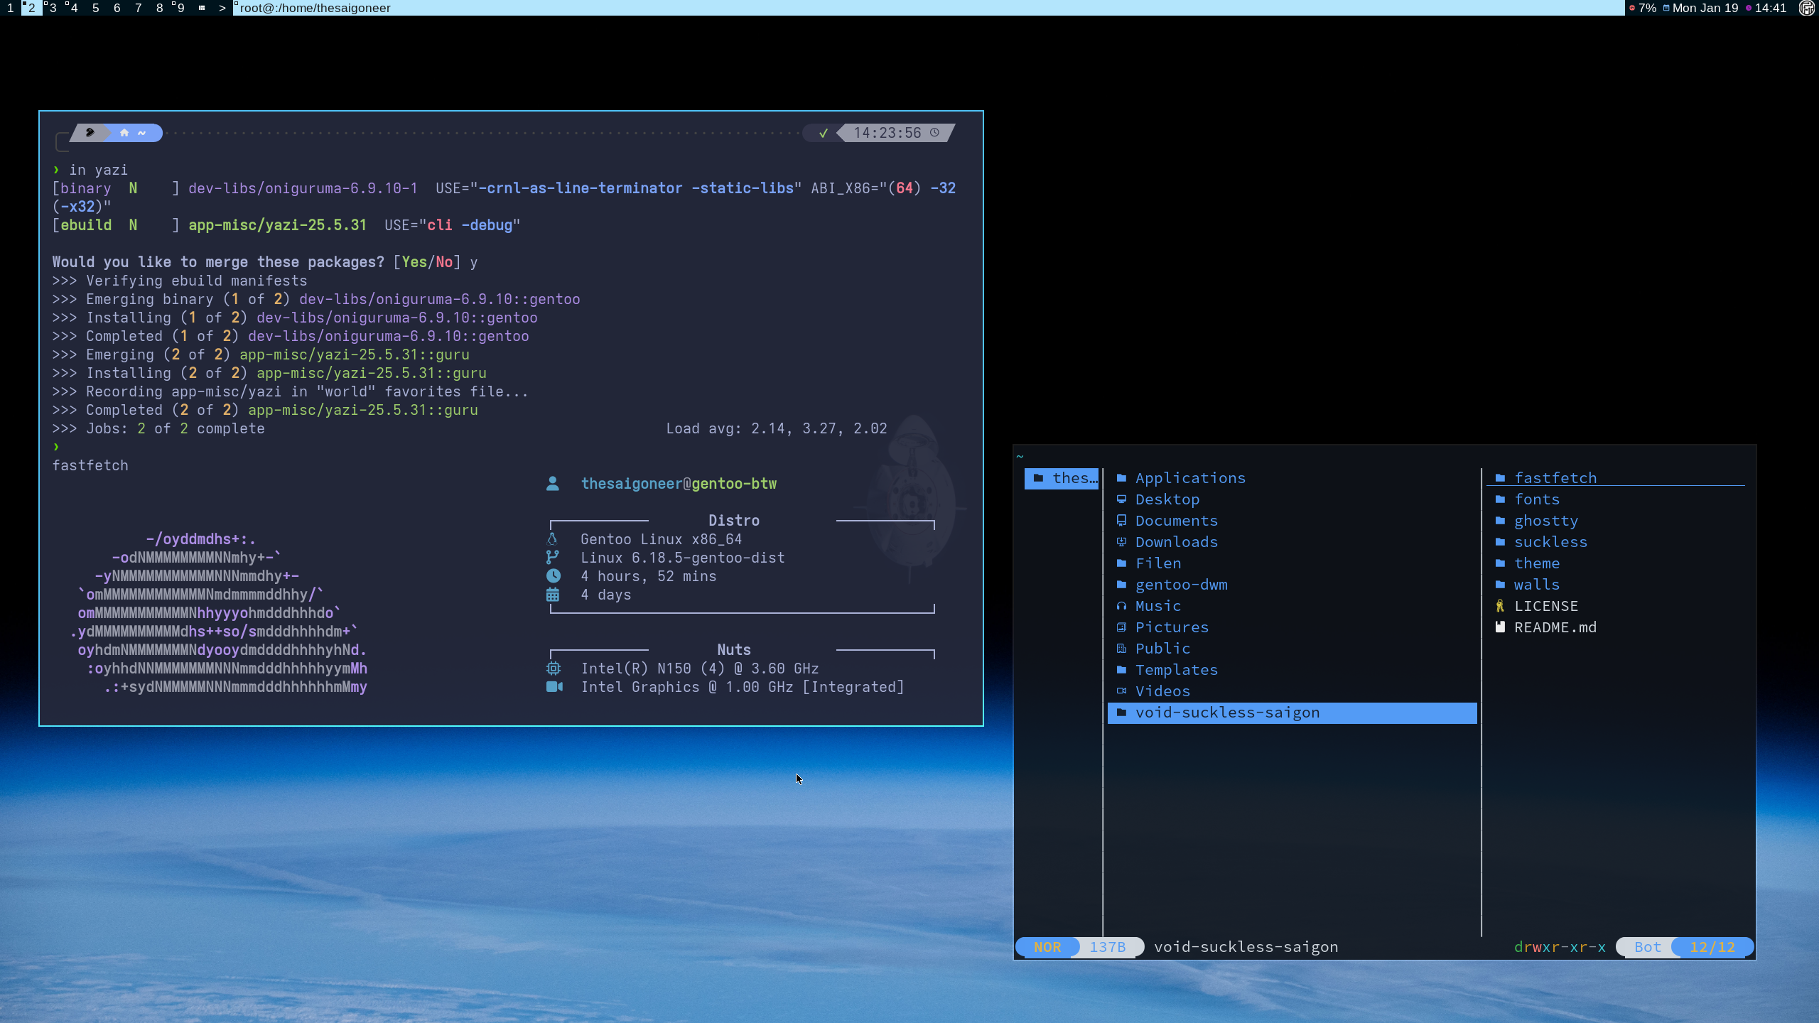Click the 12/12 position indicator
This screenshot has width=1819, height=1023.
coord(1712,947)
